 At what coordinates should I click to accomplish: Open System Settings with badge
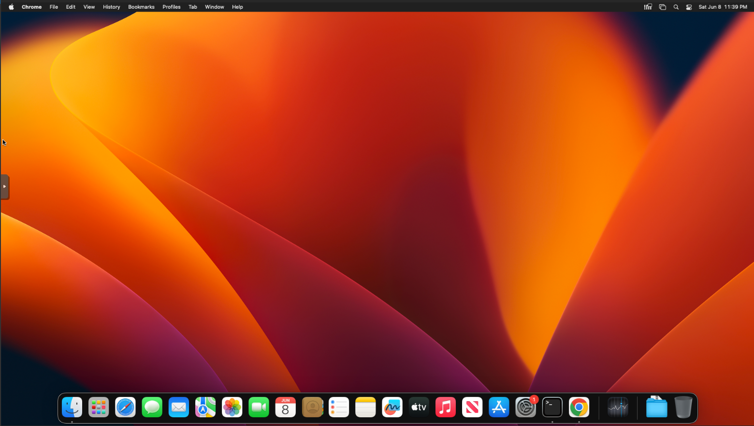click(x=525, y=407)
